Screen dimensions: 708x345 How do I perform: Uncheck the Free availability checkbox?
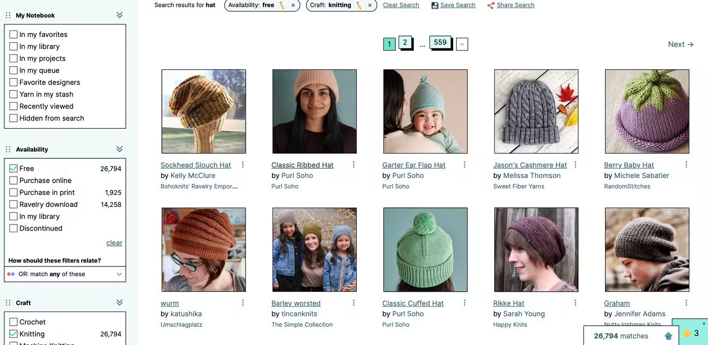pyautogui.click(x=14, y=169)
